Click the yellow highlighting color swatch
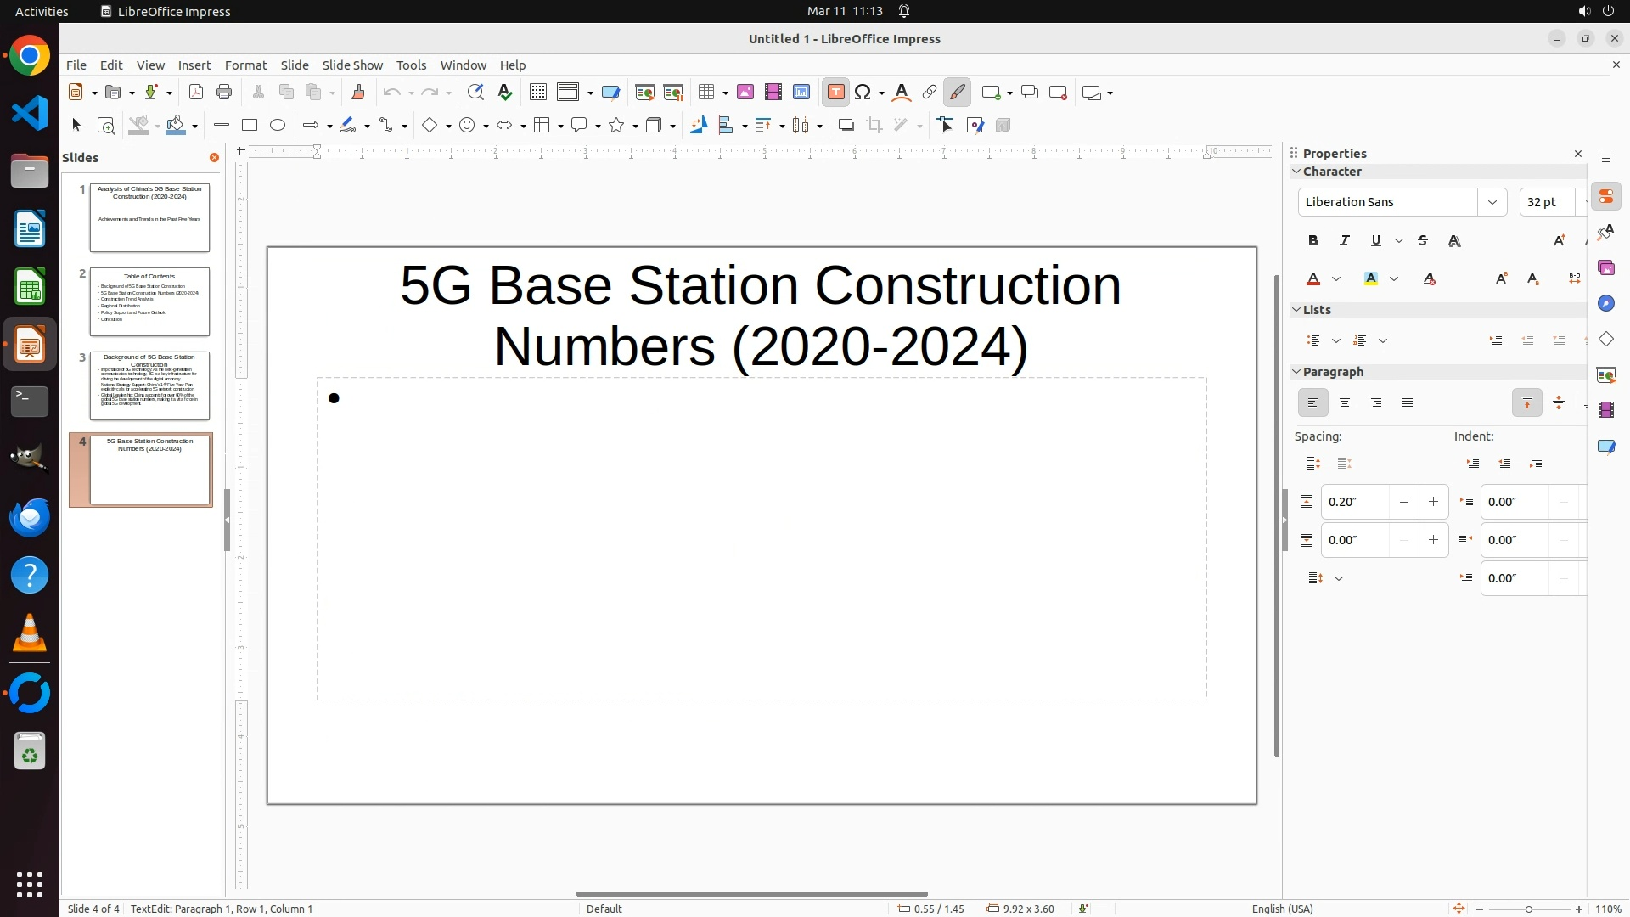The height and width of the screenshot is (917, 1630). point(1371,279)
